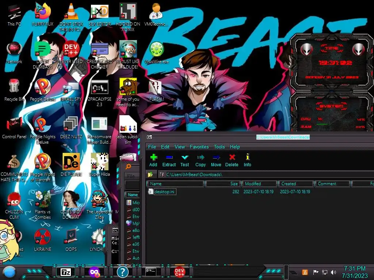Screen dimensions: 374x280
Task: Click the Info toolbar icon in 7-Zip
Action: click(248, 157)
